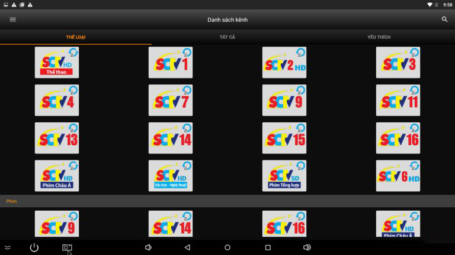Open the SCTV7 channel
The width and height of the screenshot is (455, 255).
click(x=171, y=100)
